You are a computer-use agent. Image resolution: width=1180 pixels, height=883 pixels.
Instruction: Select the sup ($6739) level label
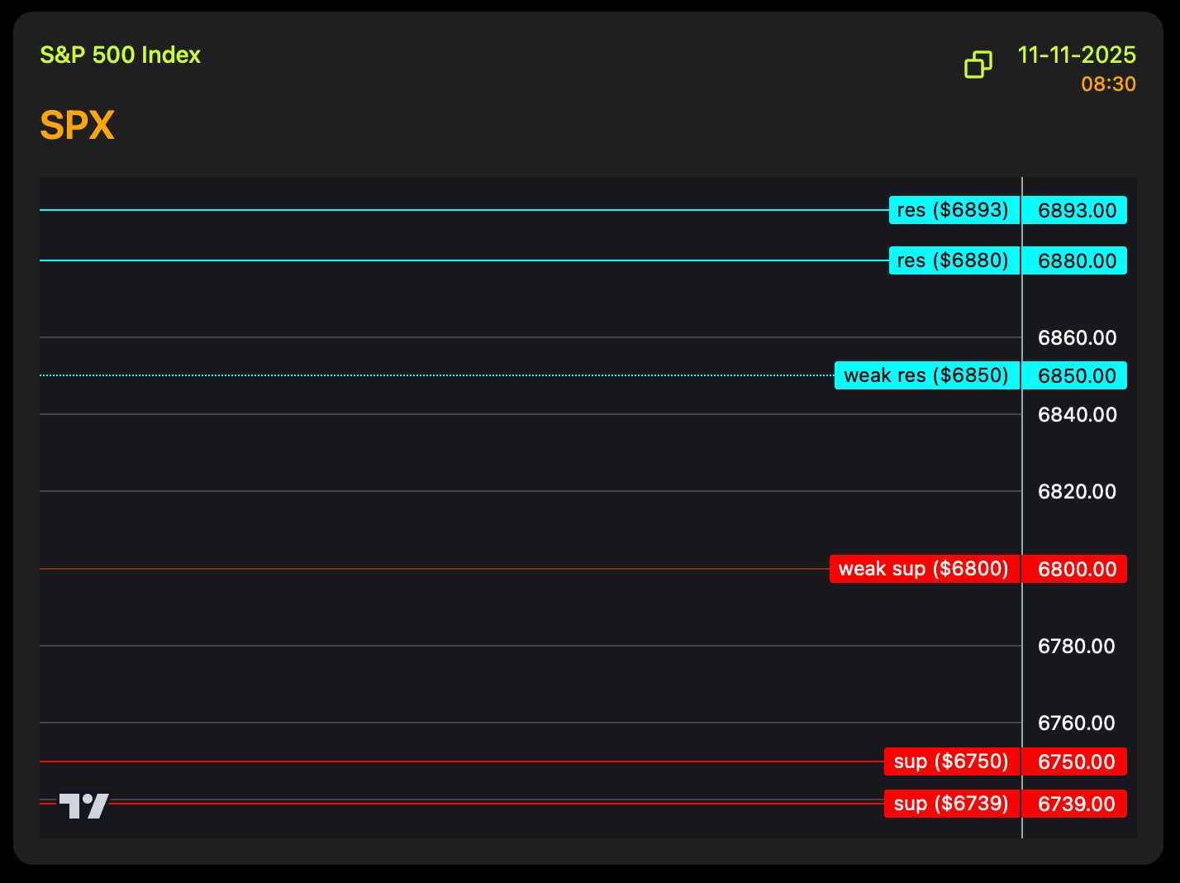tap(951, 804)
